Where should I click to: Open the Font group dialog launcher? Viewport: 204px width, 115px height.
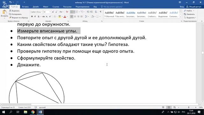68,21
